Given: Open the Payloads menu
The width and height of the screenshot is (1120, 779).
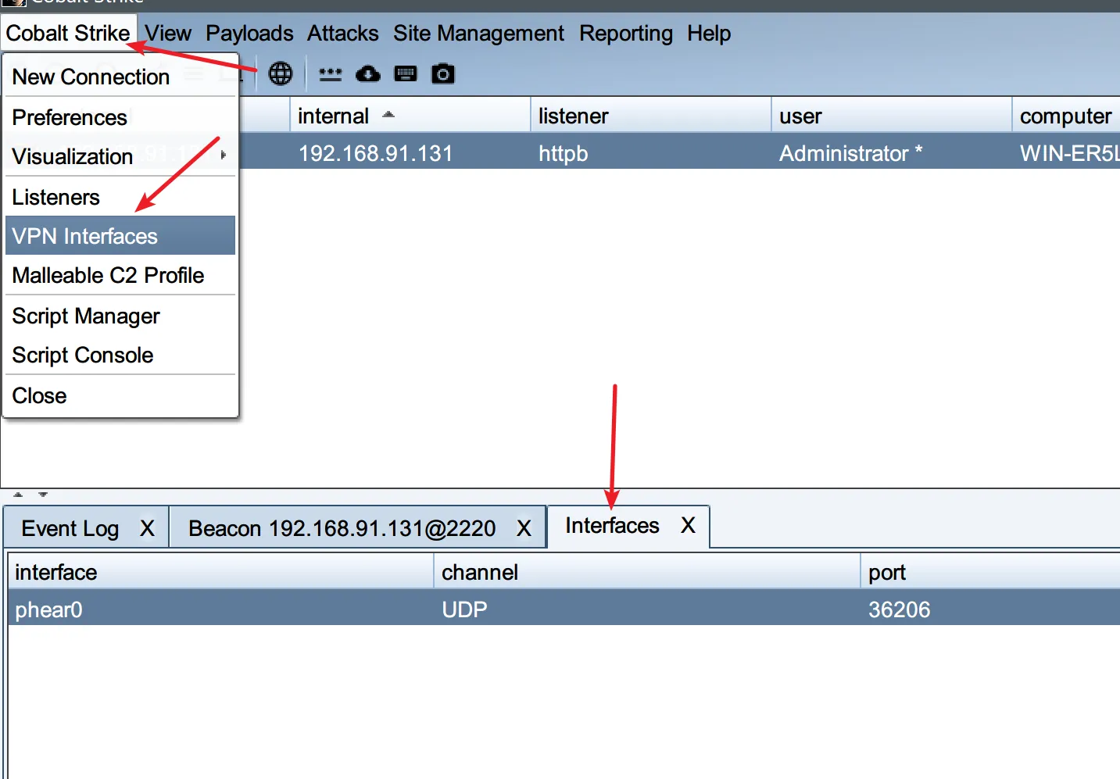Looking at the screenshot, I should pos(249,34).
